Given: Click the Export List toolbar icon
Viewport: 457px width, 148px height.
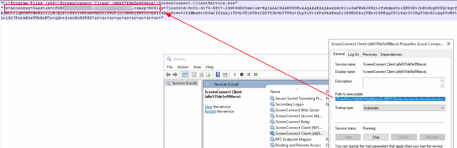Looking at the screenshot, I should 208,74.
